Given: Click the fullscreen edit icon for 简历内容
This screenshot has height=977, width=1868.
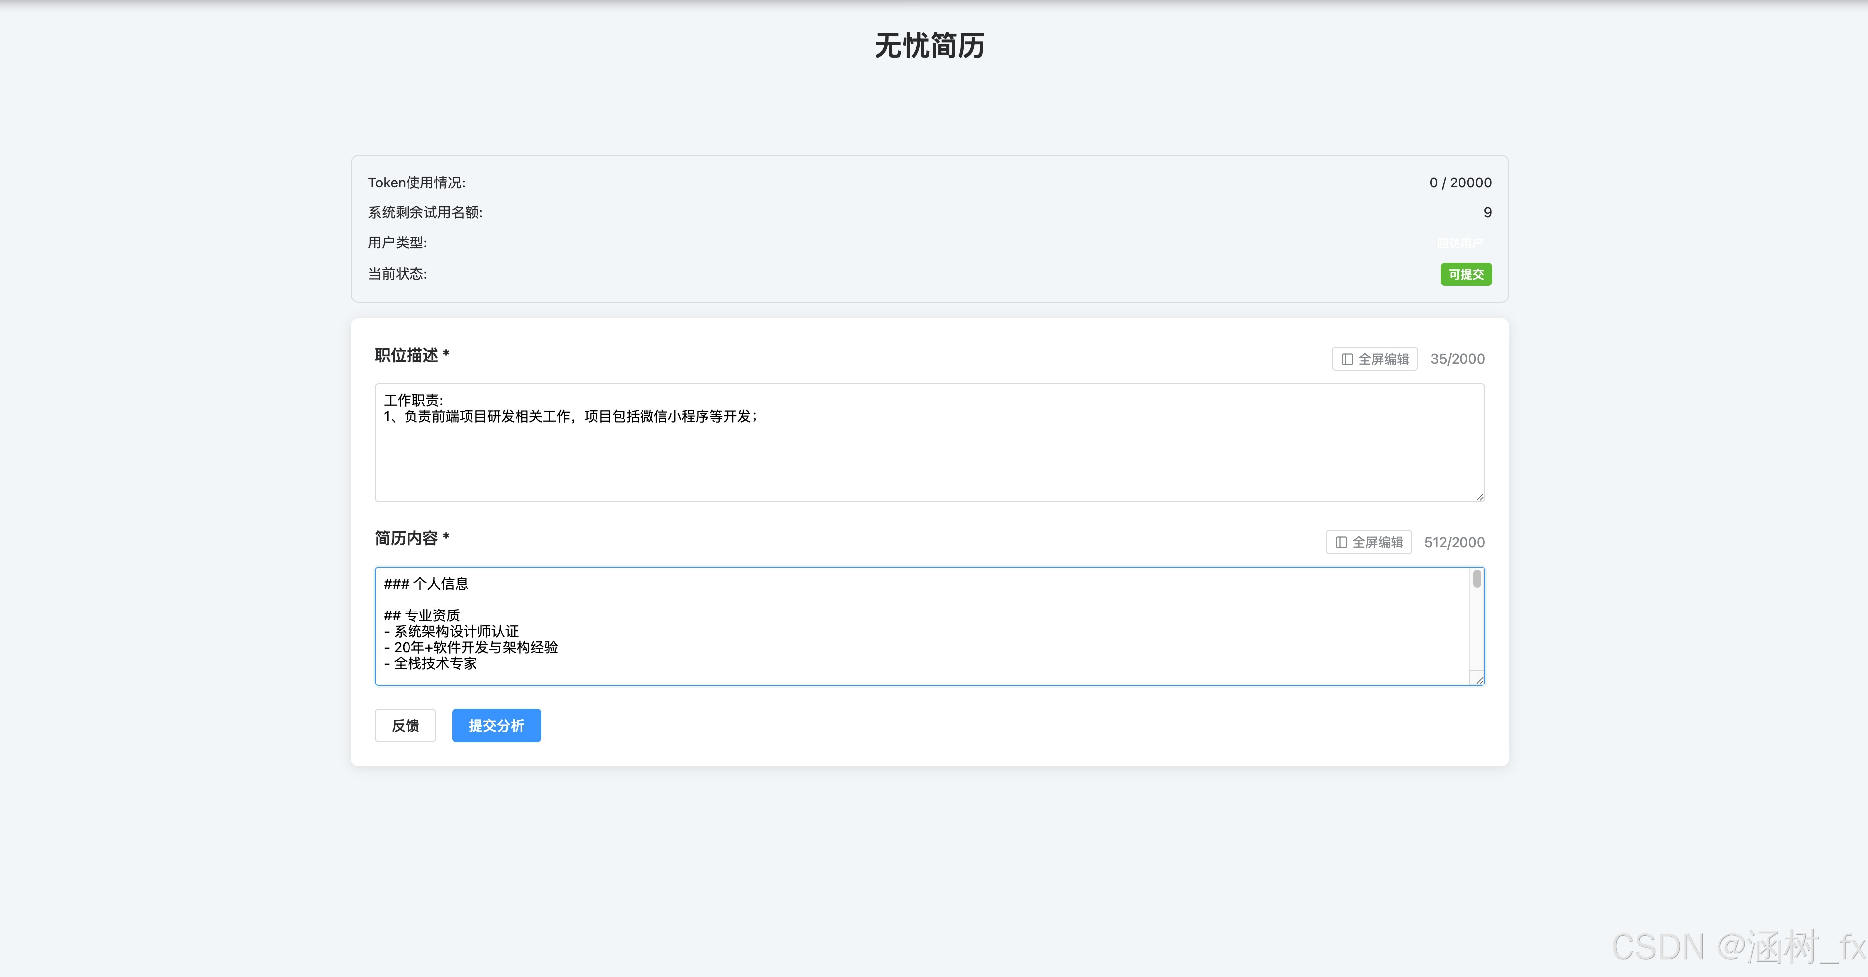Looking at the screenshot, I should (1341, 543).
